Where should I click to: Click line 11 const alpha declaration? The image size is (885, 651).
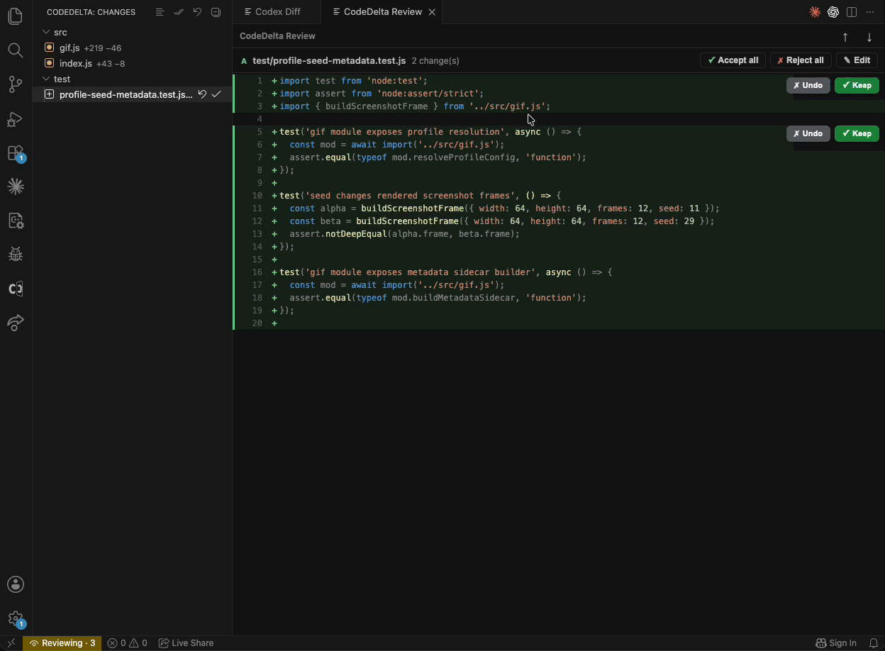tap(504, 208)
